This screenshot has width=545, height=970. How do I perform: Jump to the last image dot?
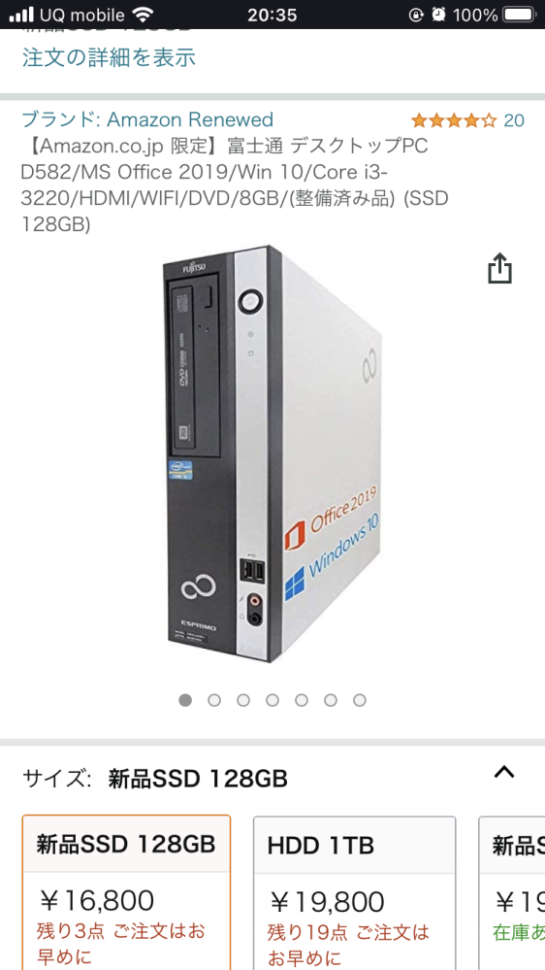[360, 700]
